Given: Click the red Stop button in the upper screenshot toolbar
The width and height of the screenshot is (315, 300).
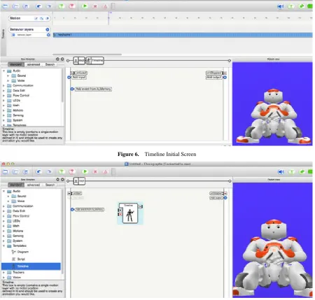Looking at the screenshot, I should 95,6.
